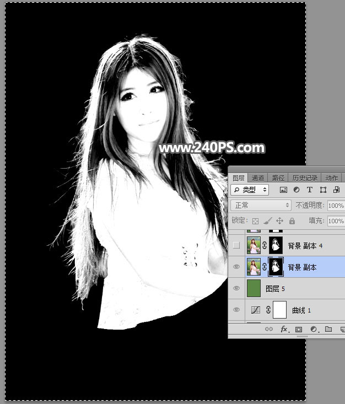
Task: Lock image pixels with brush icon
Action: 267,221
